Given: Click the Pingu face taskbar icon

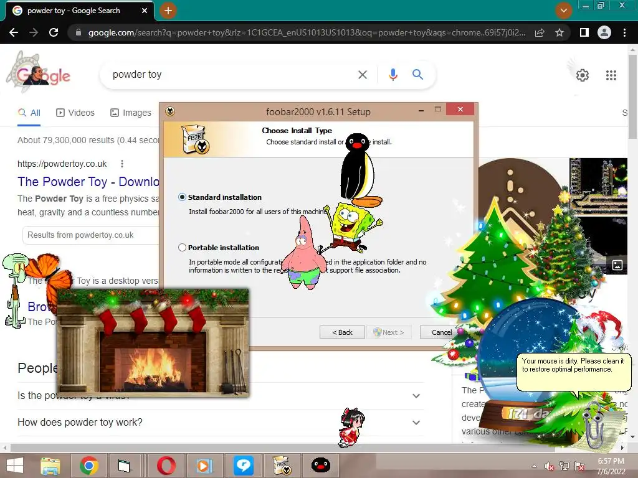Looking at the screenshot, I should pos(321,466).
